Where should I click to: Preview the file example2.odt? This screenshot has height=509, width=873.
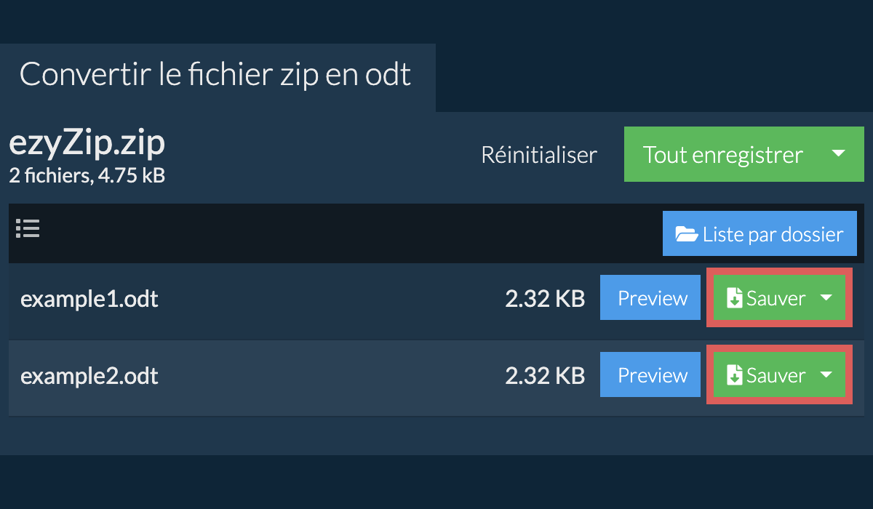click(650, 374)
